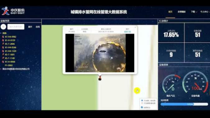Click the total devices 51 card at top right
Viewport: 210px width, 118px height.
[x=198, y=33]
